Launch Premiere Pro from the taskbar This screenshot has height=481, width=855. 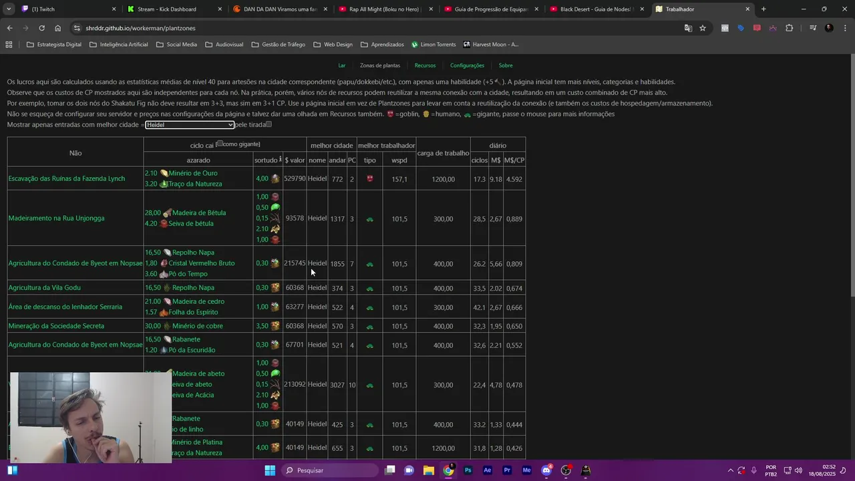(507, 470)
